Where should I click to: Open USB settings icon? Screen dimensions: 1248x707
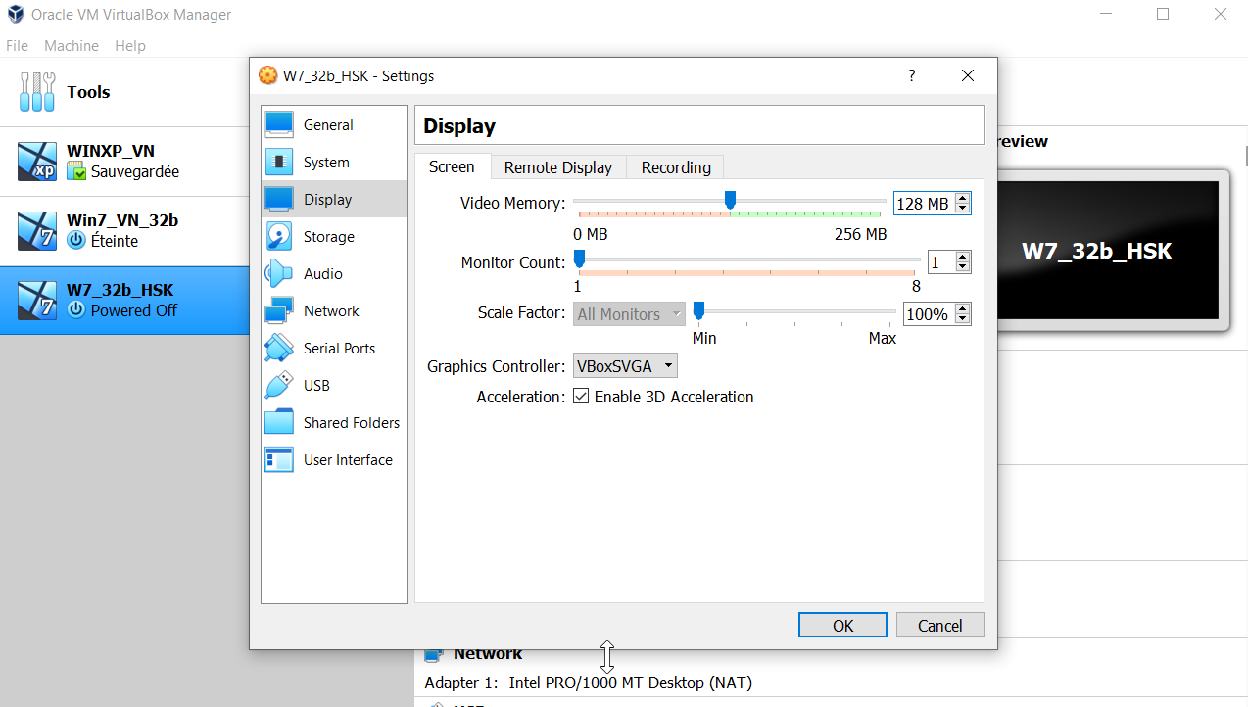point(279,385)
